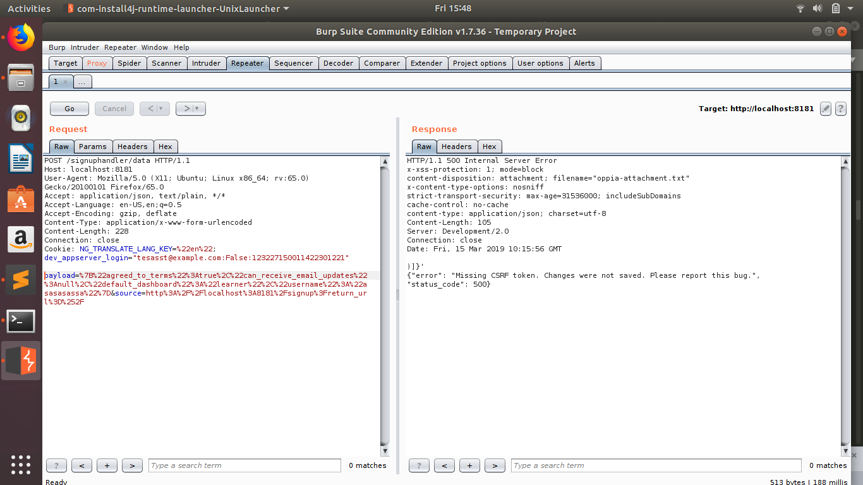Switch to the Proxy tab
The height and width of the screenshot is (485, 863).
click(x=97, y=63)
